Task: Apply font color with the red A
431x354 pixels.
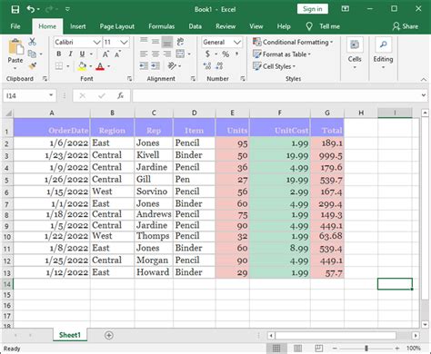Action: pos(100,66)
